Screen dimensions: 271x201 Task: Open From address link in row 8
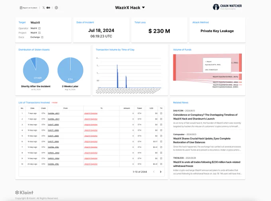53,153
